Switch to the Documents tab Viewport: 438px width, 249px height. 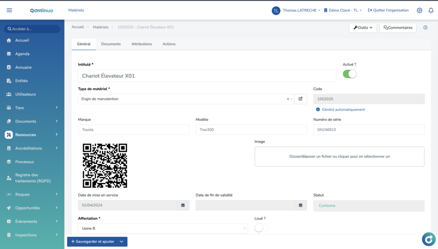(x=111, y=44)
